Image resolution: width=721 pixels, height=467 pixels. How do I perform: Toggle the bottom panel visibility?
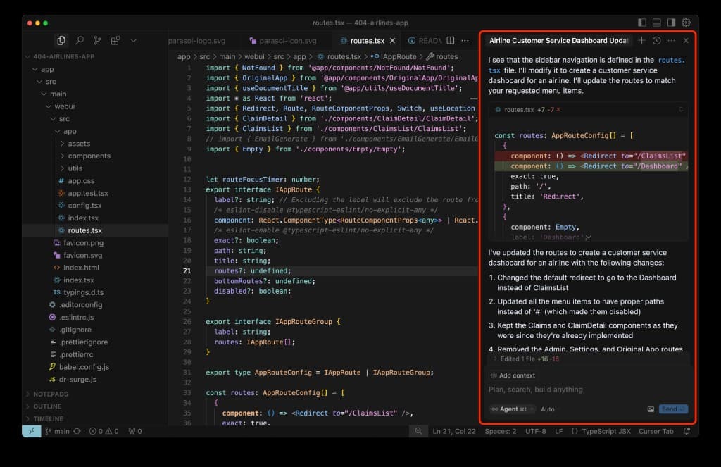point(656,23)
